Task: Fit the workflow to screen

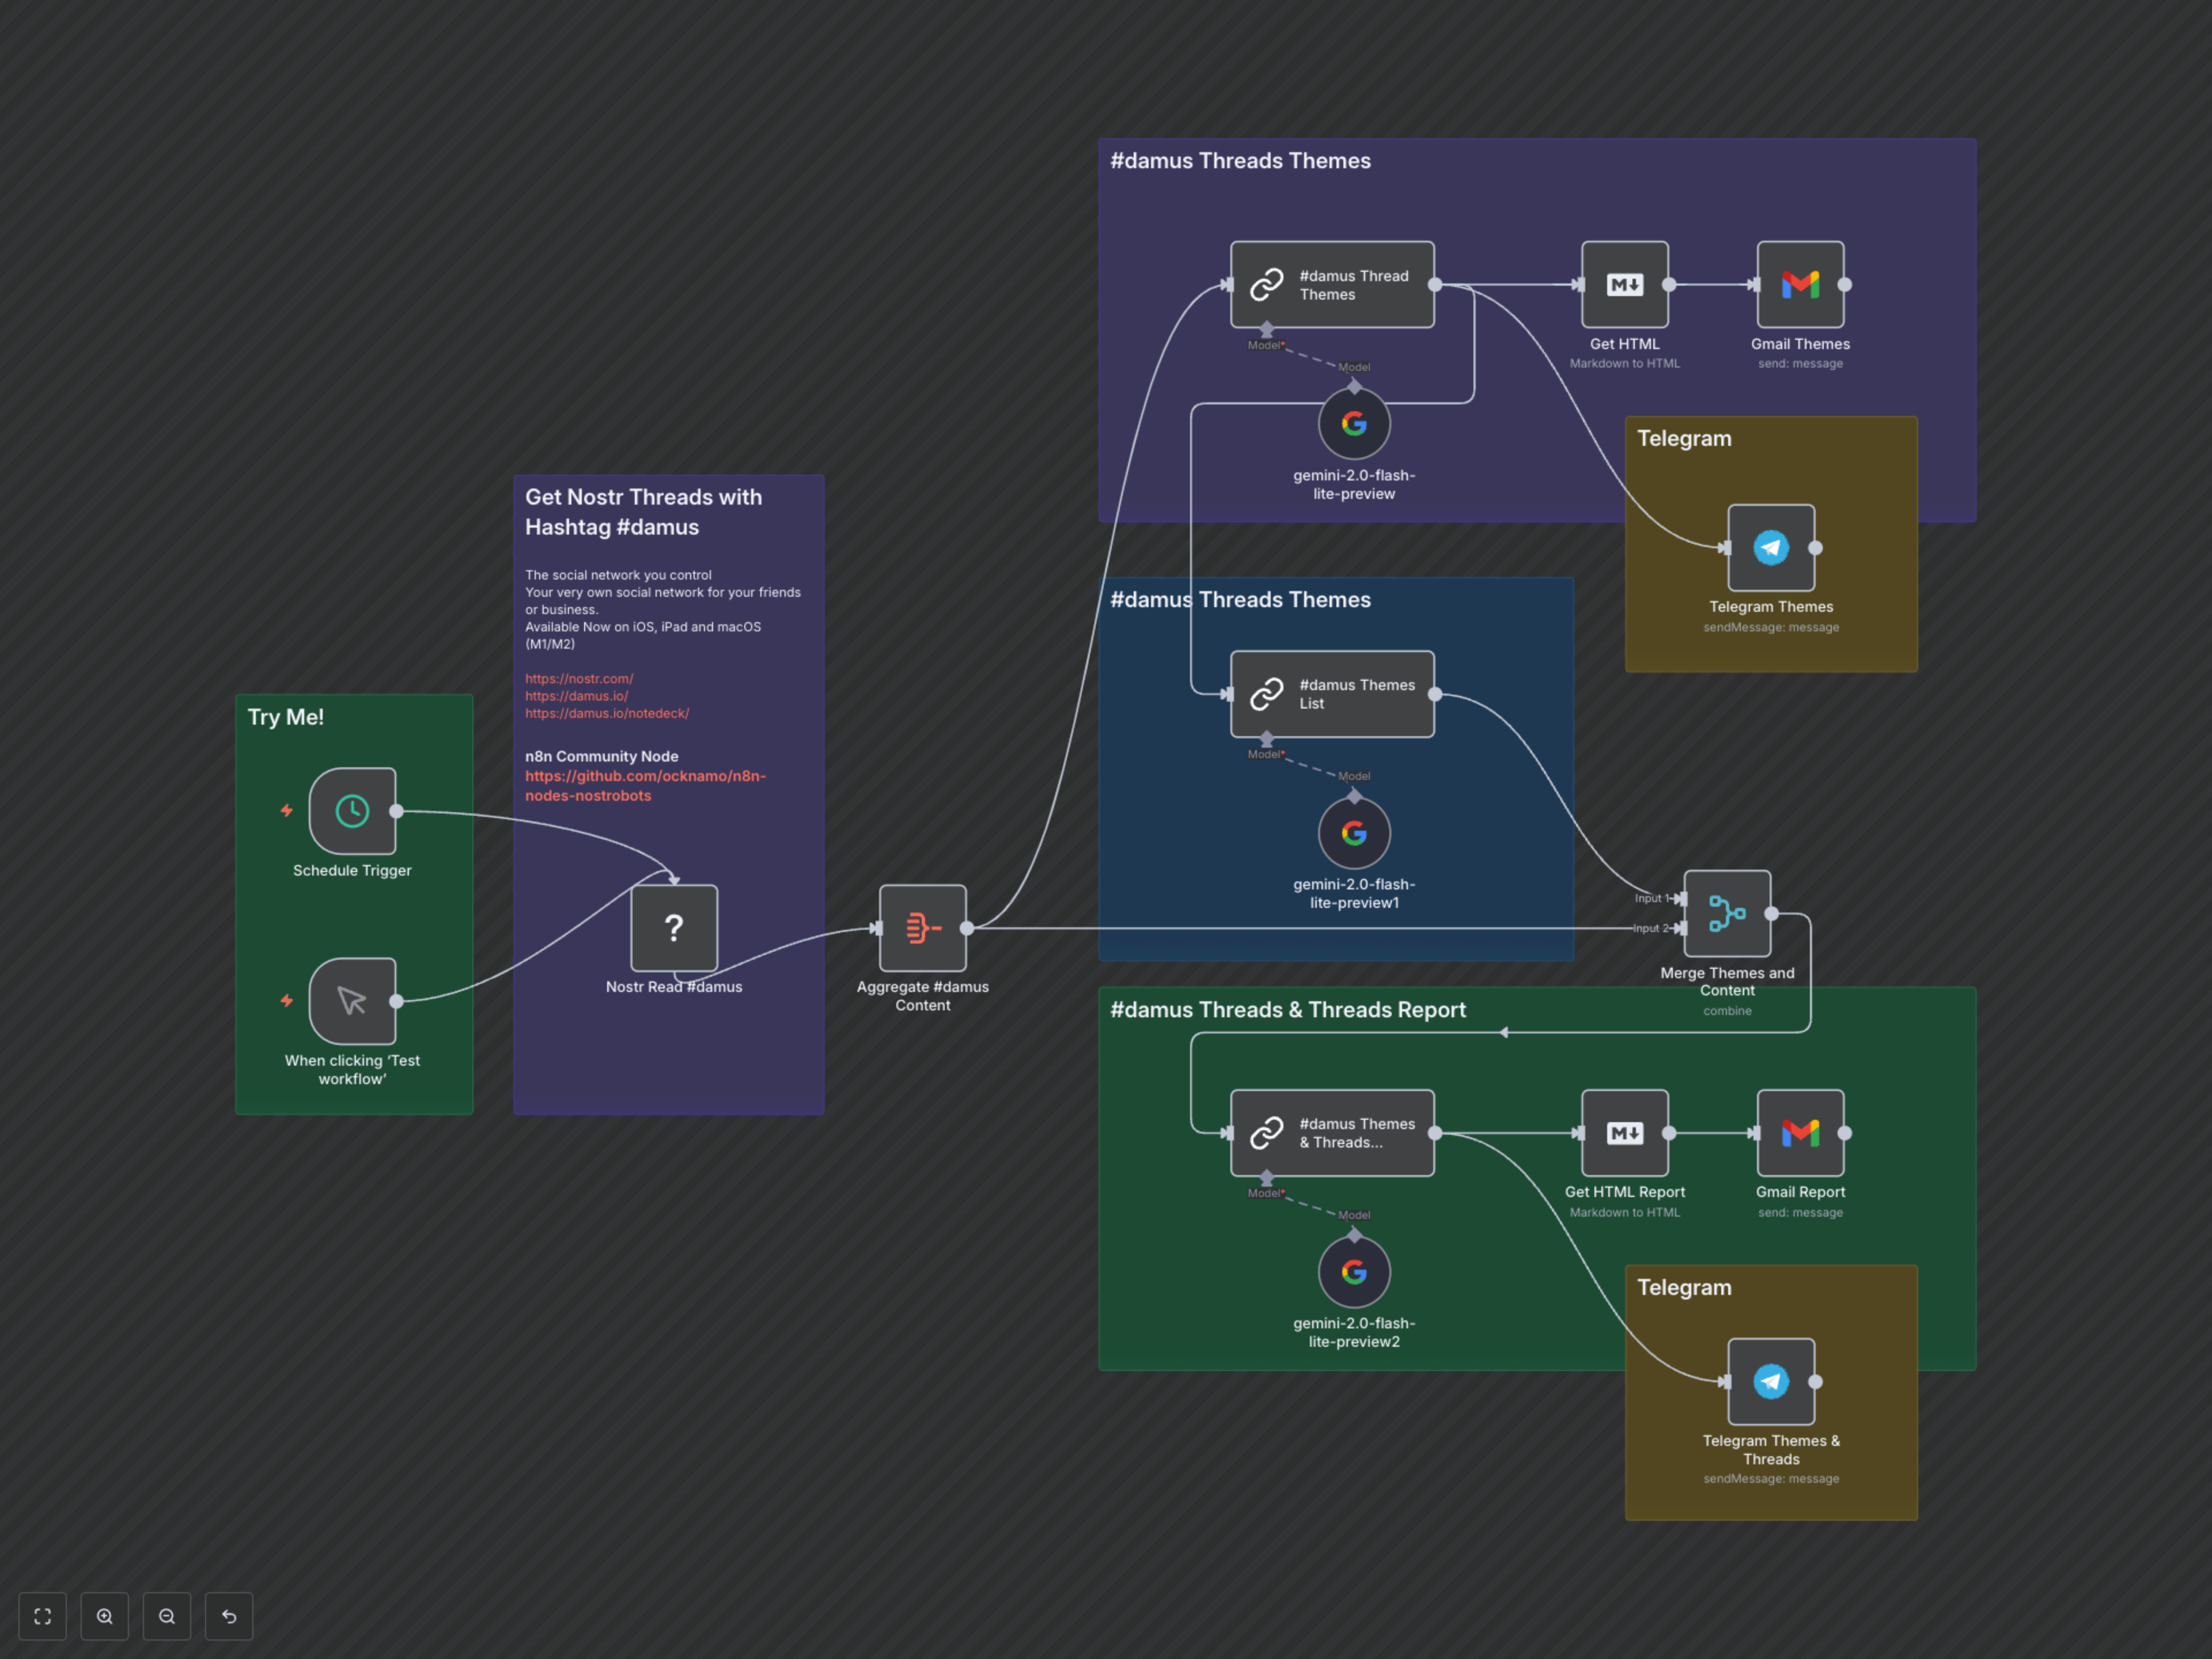Action: coord(42,1616)
